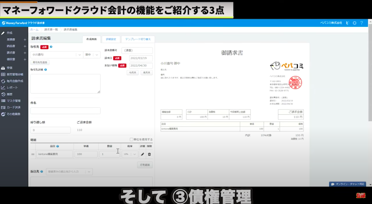Expand the 御中 honorific dropdown
This screenshot has width=372, height=204.
click(92, 55)
